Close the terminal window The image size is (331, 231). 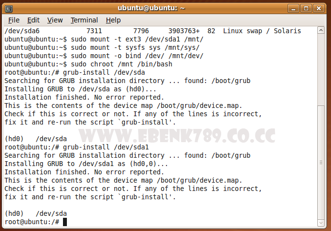pos(318,8)
